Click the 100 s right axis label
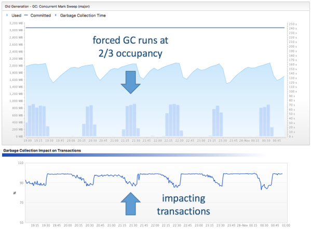The image size is (311, 231). point(293,91)
